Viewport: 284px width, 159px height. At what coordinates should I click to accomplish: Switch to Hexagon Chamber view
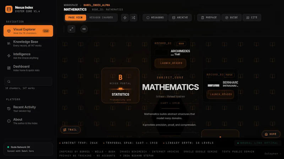tap(101, 17)
